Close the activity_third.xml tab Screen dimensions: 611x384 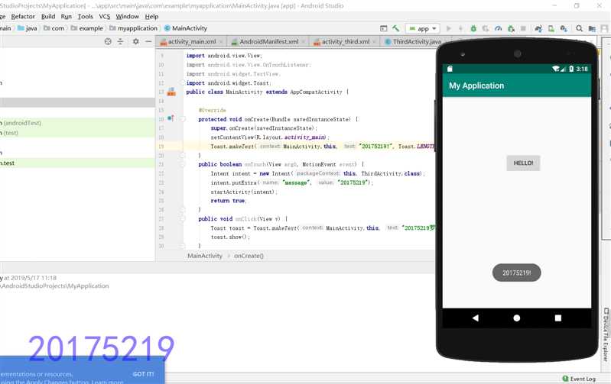pyautogui.click(x=375, y=42)
